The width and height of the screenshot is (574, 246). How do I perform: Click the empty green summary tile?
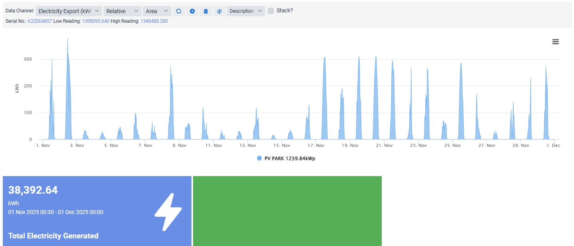click(x=287, y=211)
